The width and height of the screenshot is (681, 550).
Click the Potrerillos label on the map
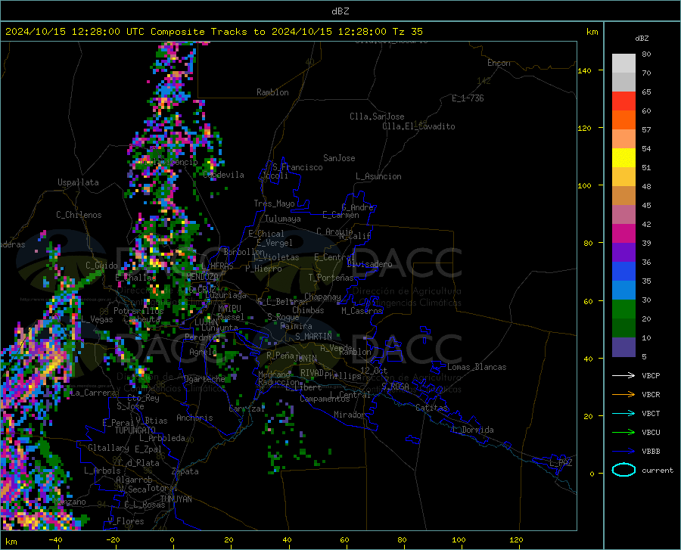tap(138, 311)
